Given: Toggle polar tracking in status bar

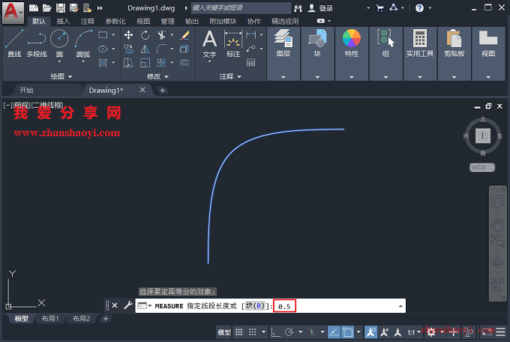Looking at the screenshot, I should pyautogui.click(x=289, y=332).
